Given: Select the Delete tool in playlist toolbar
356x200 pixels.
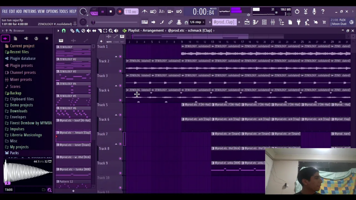Looking at the screenshot, I should (x=83, y=31).
